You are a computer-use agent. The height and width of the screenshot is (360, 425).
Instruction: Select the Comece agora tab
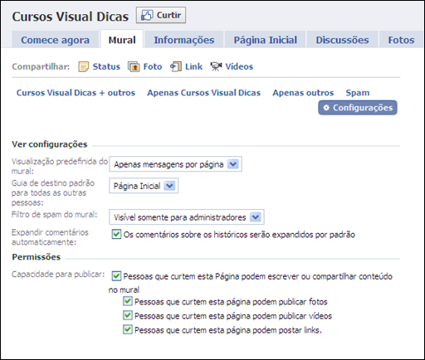56,40
